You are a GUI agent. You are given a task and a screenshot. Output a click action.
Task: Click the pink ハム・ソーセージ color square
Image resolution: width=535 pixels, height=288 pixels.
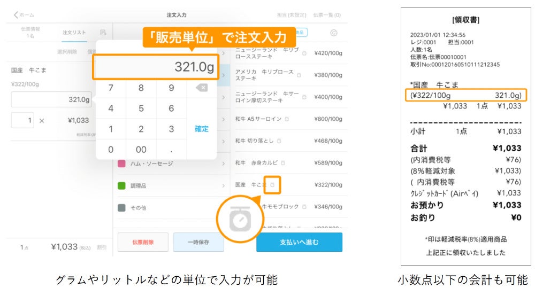[121, 164]
